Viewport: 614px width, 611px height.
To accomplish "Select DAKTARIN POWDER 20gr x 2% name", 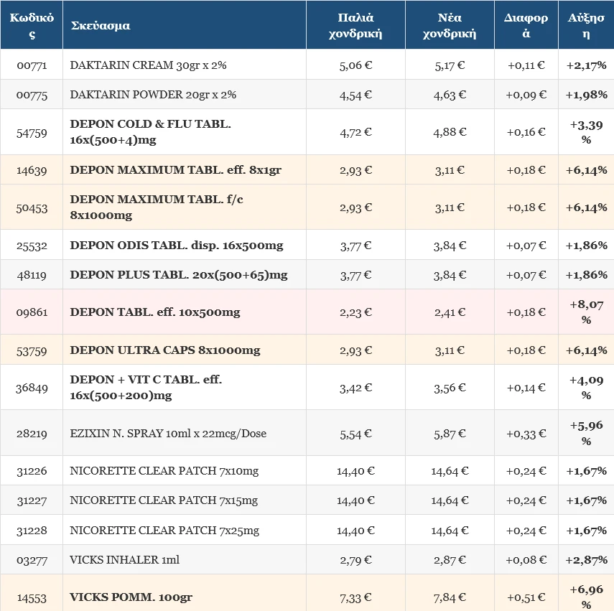I will tap(153, 95).
